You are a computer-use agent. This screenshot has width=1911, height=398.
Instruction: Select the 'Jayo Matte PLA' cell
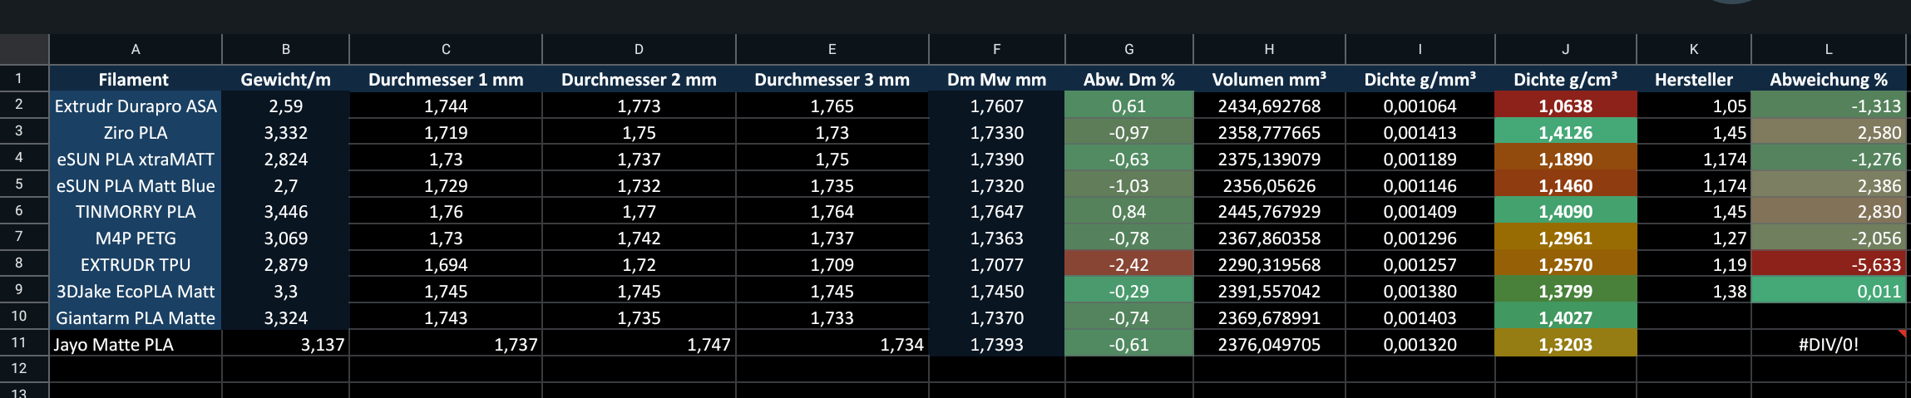[136, 344]
